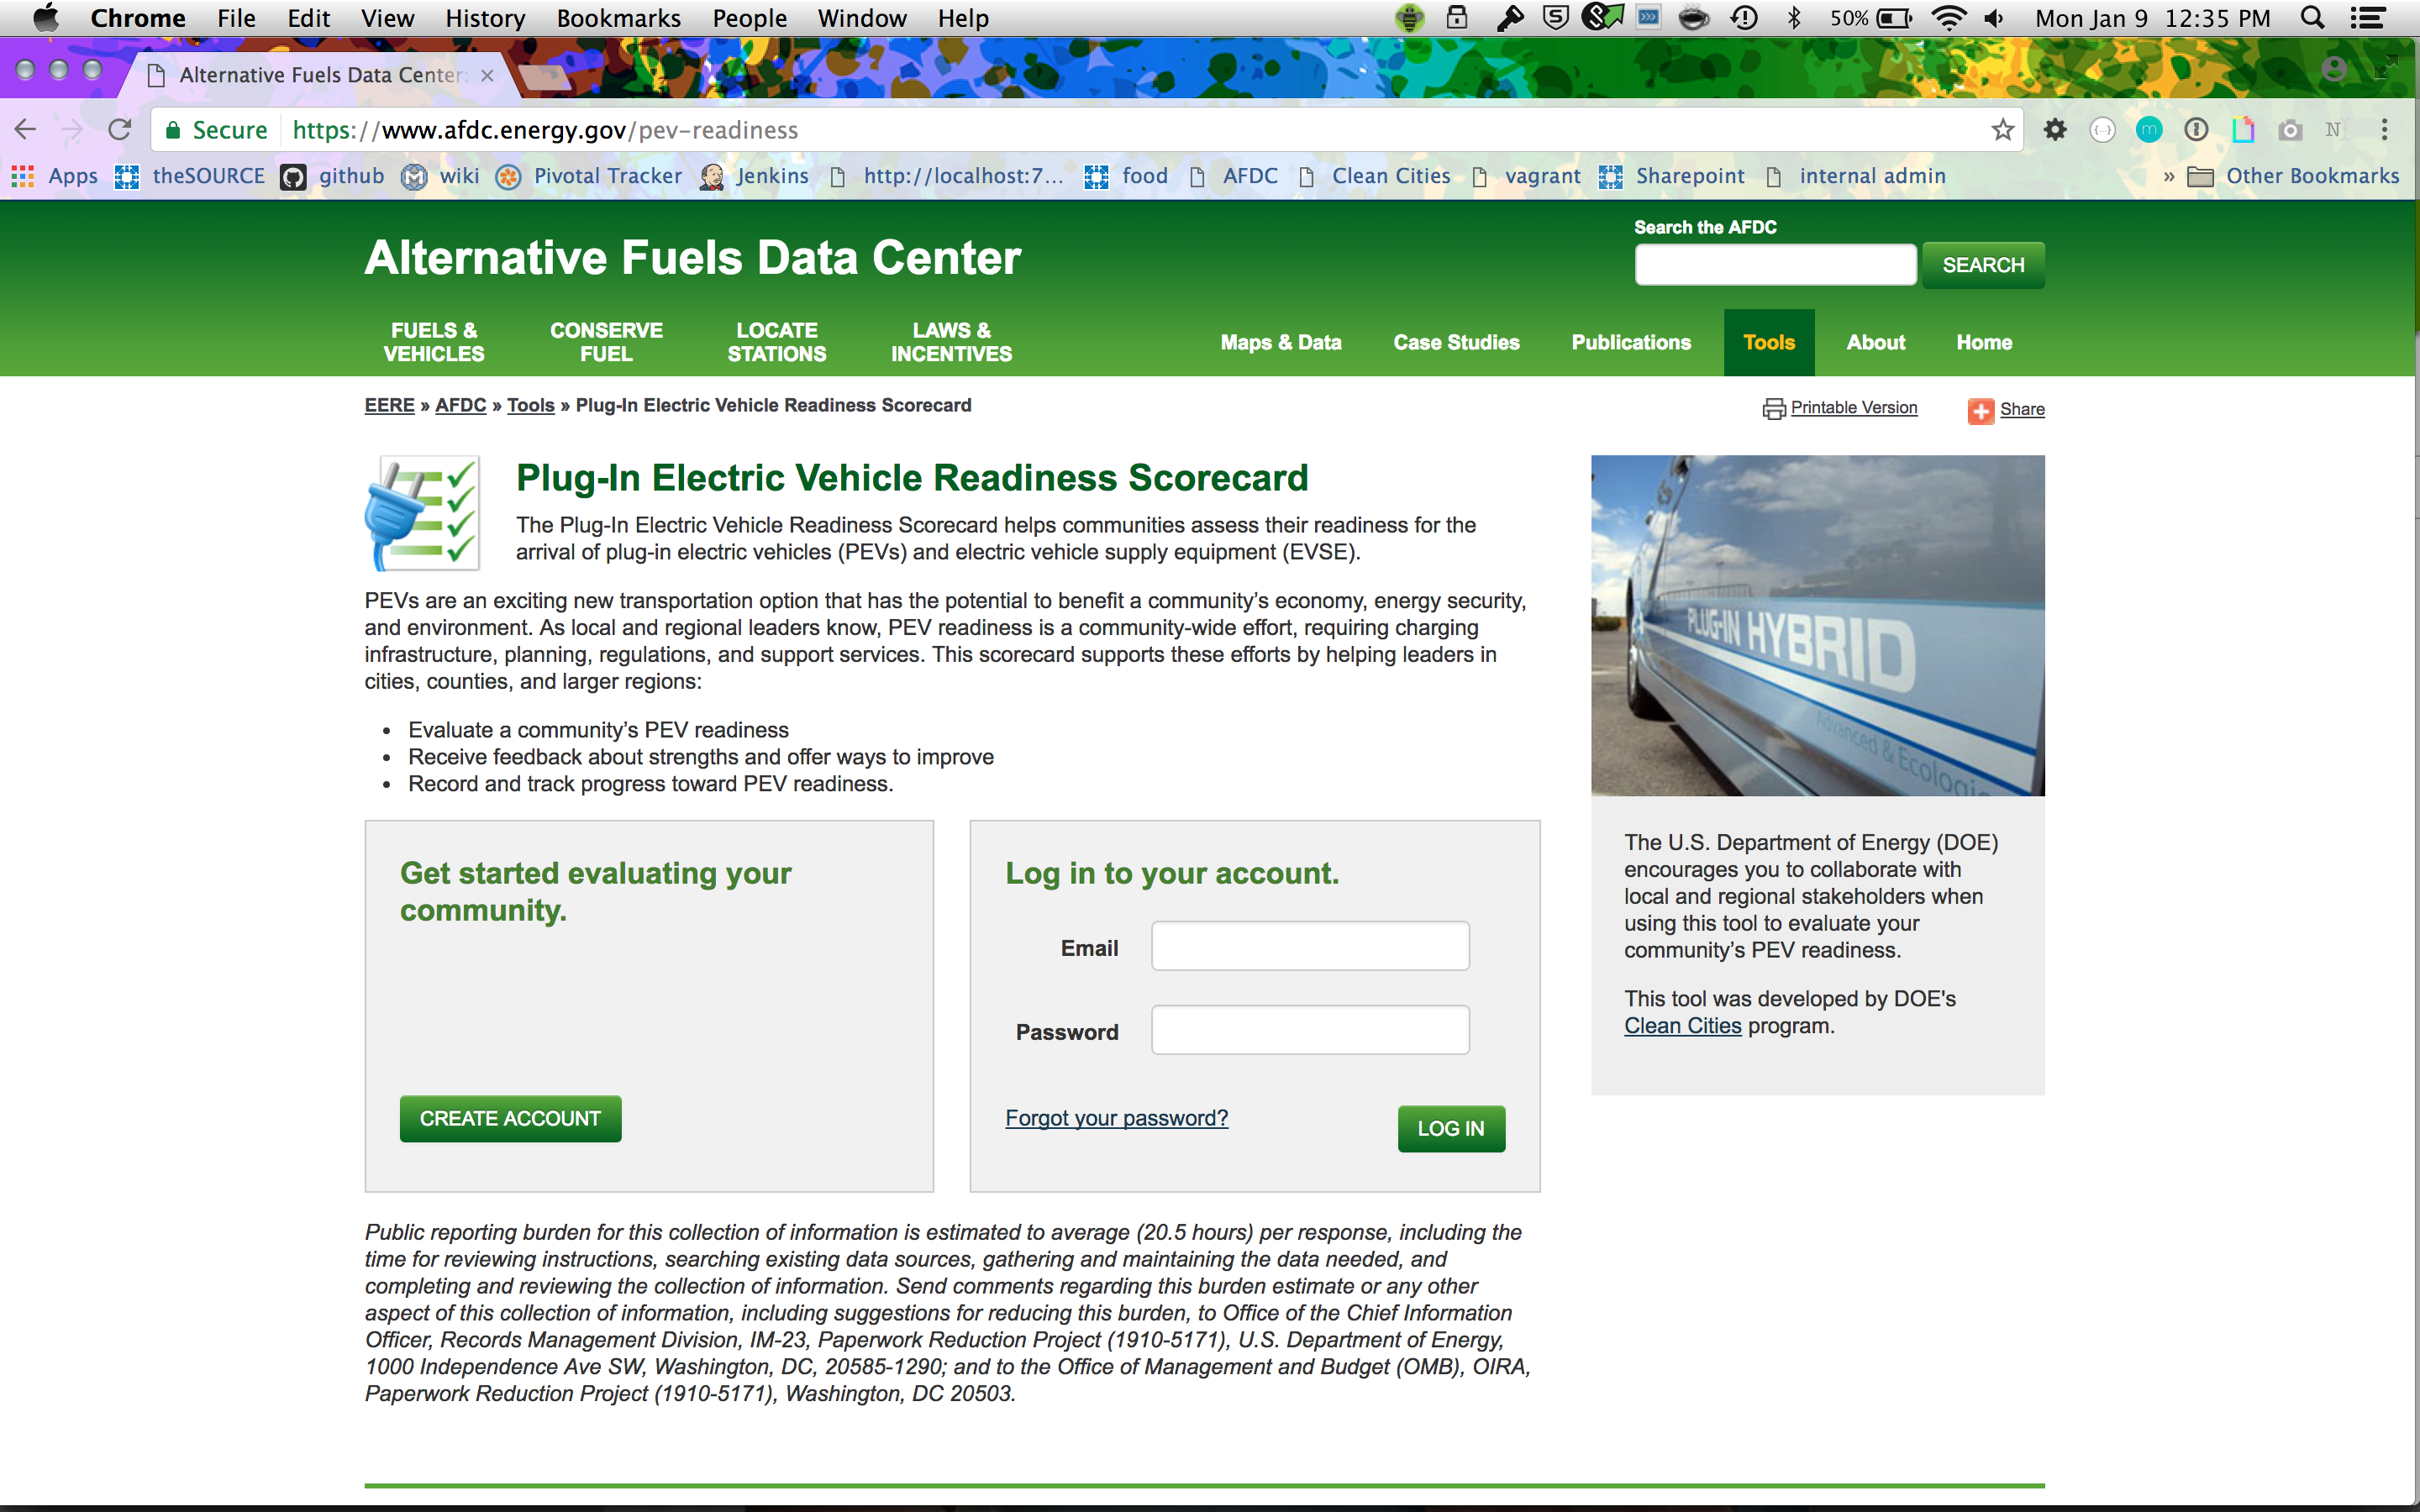Click the green Log In button

(x=1450, y=1128)
